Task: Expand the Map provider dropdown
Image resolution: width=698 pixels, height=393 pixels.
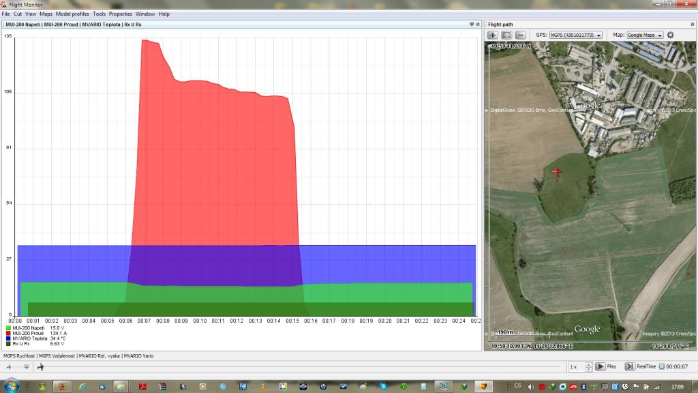Action: point(645,35)
